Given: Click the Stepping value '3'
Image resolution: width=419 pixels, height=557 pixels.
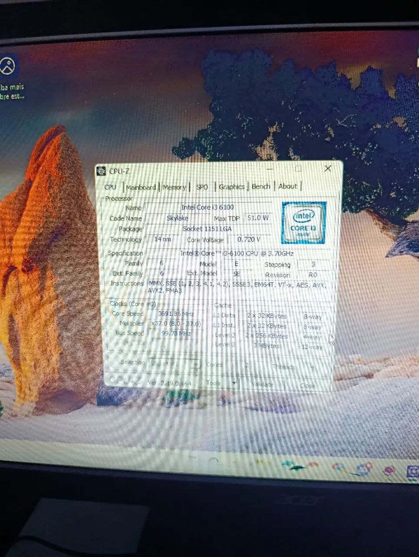Looking at the screenshot, I should click(x=313, y=265).
